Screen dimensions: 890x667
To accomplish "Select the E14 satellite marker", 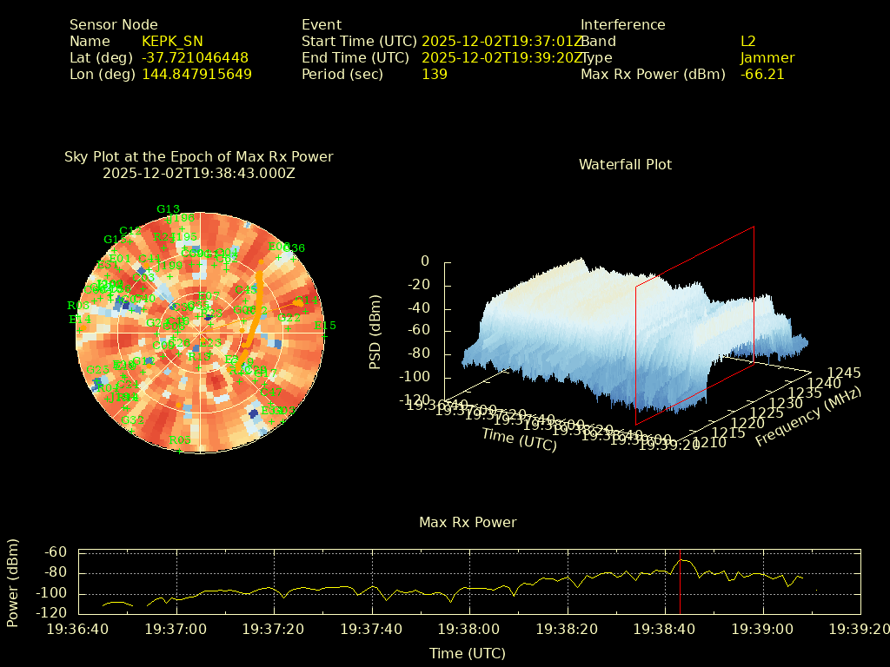I will point(80,320).
